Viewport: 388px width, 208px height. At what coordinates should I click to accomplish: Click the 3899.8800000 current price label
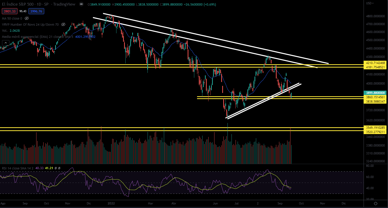[x=375, y=93]
